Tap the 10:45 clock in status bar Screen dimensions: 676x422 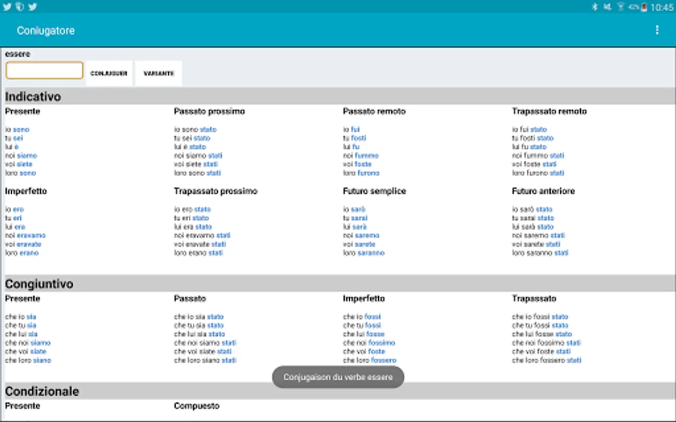[662, 7]
